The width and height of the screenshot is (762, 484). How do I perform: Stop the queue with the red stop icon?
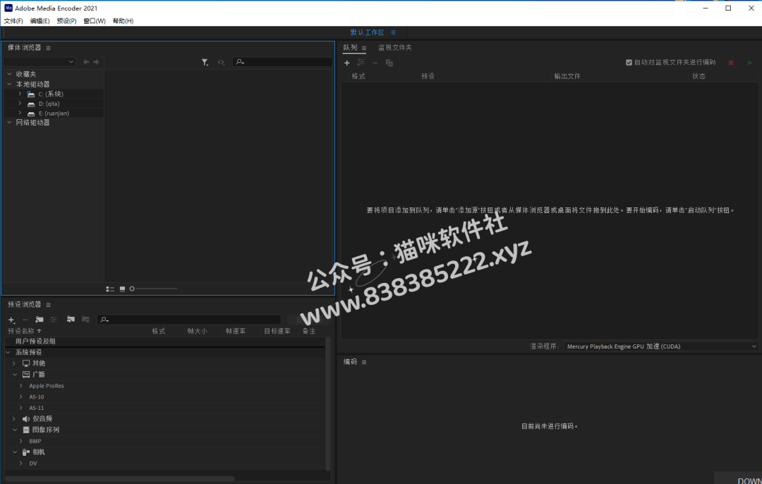pos(731,63)
